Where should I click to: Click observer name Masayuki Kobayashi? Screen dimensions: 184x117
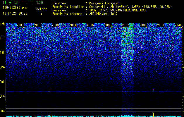click(105, 3)
